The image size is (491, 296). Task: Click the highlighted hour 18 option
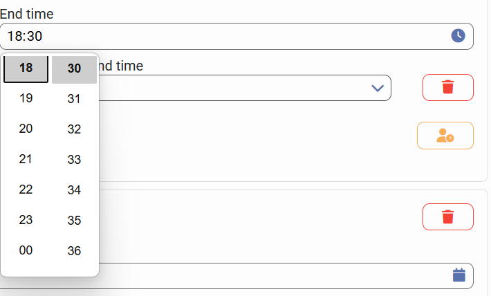[x=26, y=68]
